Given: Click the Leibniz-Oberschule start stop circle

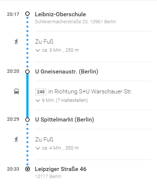Looking at the screenshot, I should click(27, 14).
